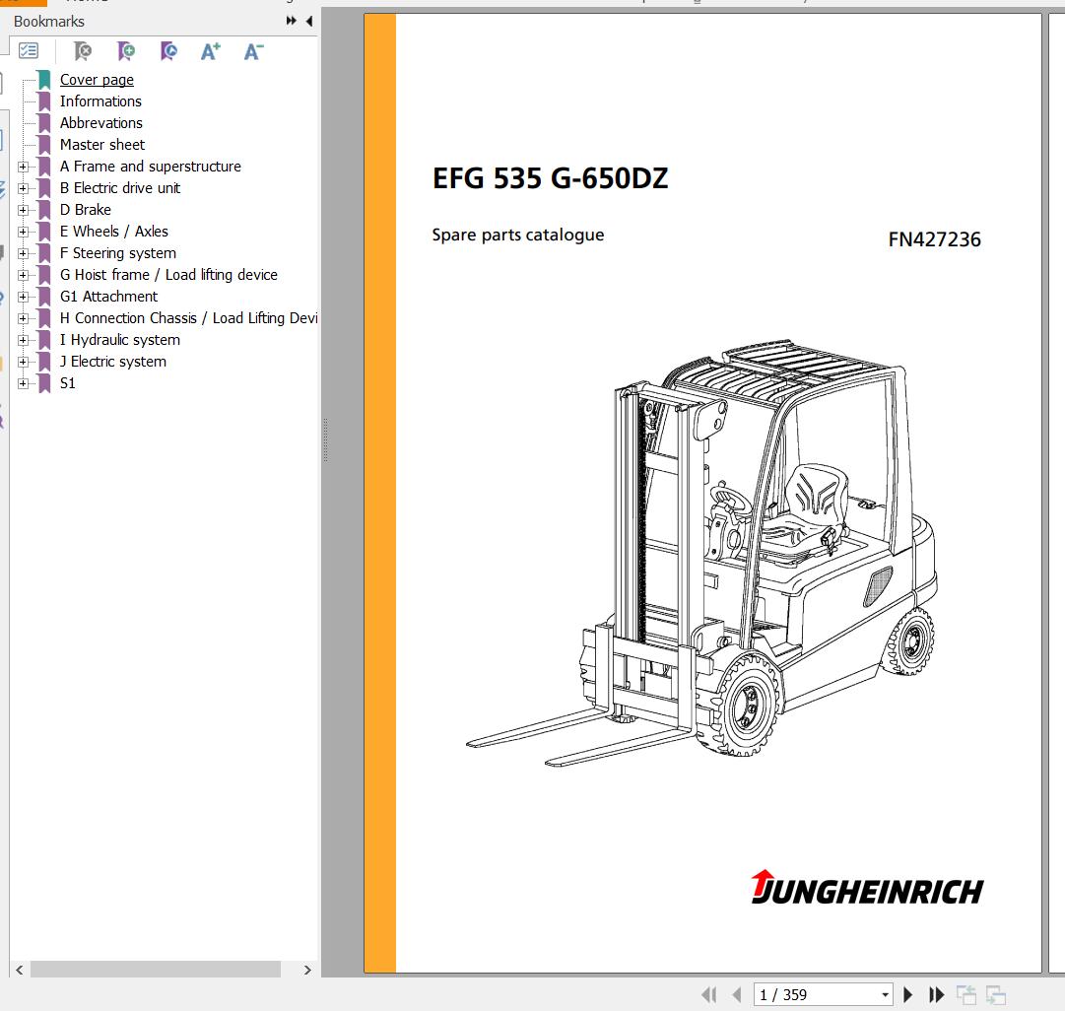Open the Cover page bookmark

(97, 80)
